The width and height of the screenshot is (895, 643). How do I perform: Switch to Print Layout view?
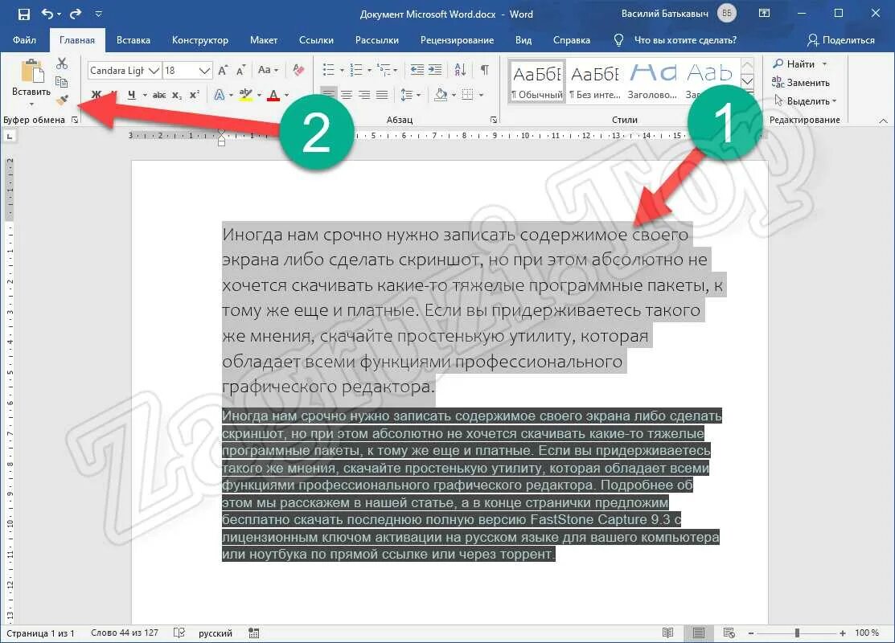[x=698, y=633]
